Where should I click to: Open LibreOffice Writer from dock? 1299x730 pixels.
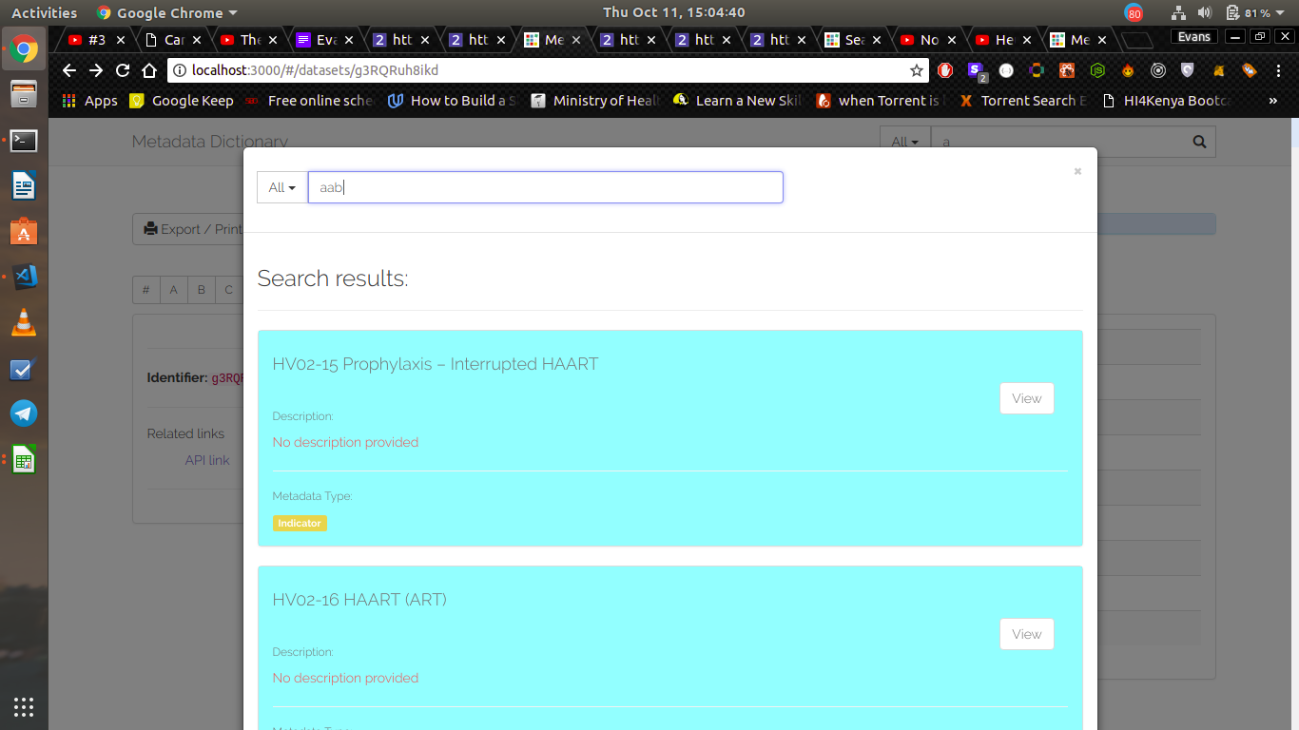[24, 185]
